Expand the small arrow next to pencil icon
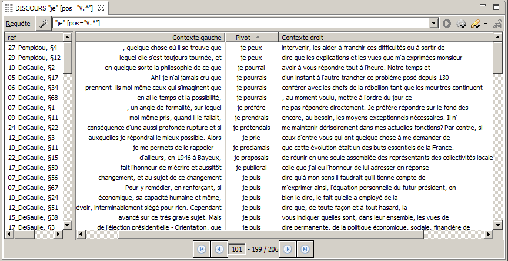This screenshot has width=508, height=261. point(486,24)
